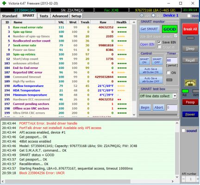
Task: Switch to the Standard tab
Action: pos(10,16)
